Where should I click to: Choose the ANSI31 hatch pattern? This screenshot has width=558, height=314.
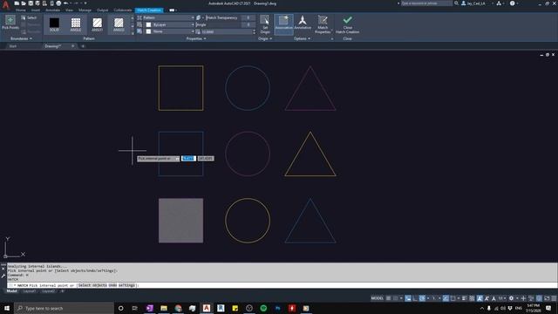[x=97, y=24]
